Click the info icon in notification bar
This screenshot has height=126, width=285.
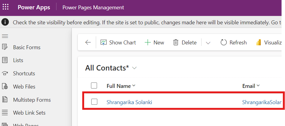5,22
